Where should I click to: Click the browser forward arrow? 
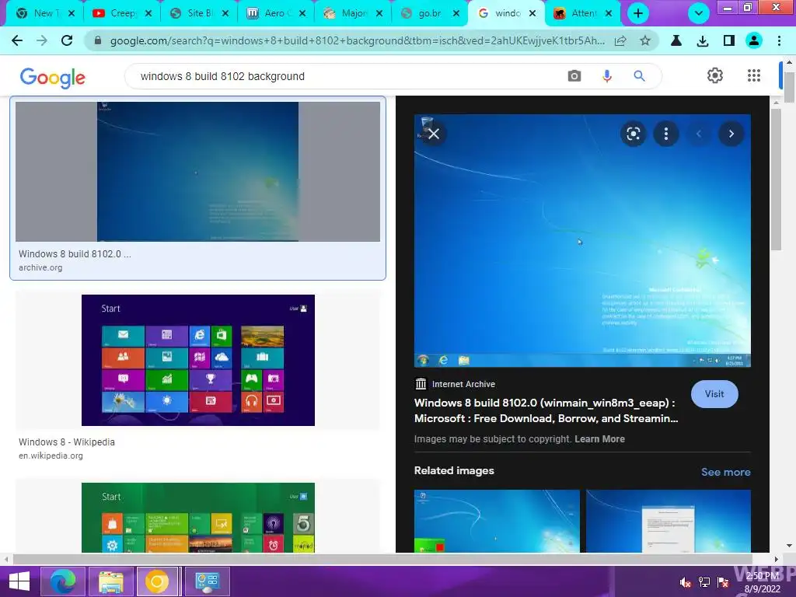(42, 40)
